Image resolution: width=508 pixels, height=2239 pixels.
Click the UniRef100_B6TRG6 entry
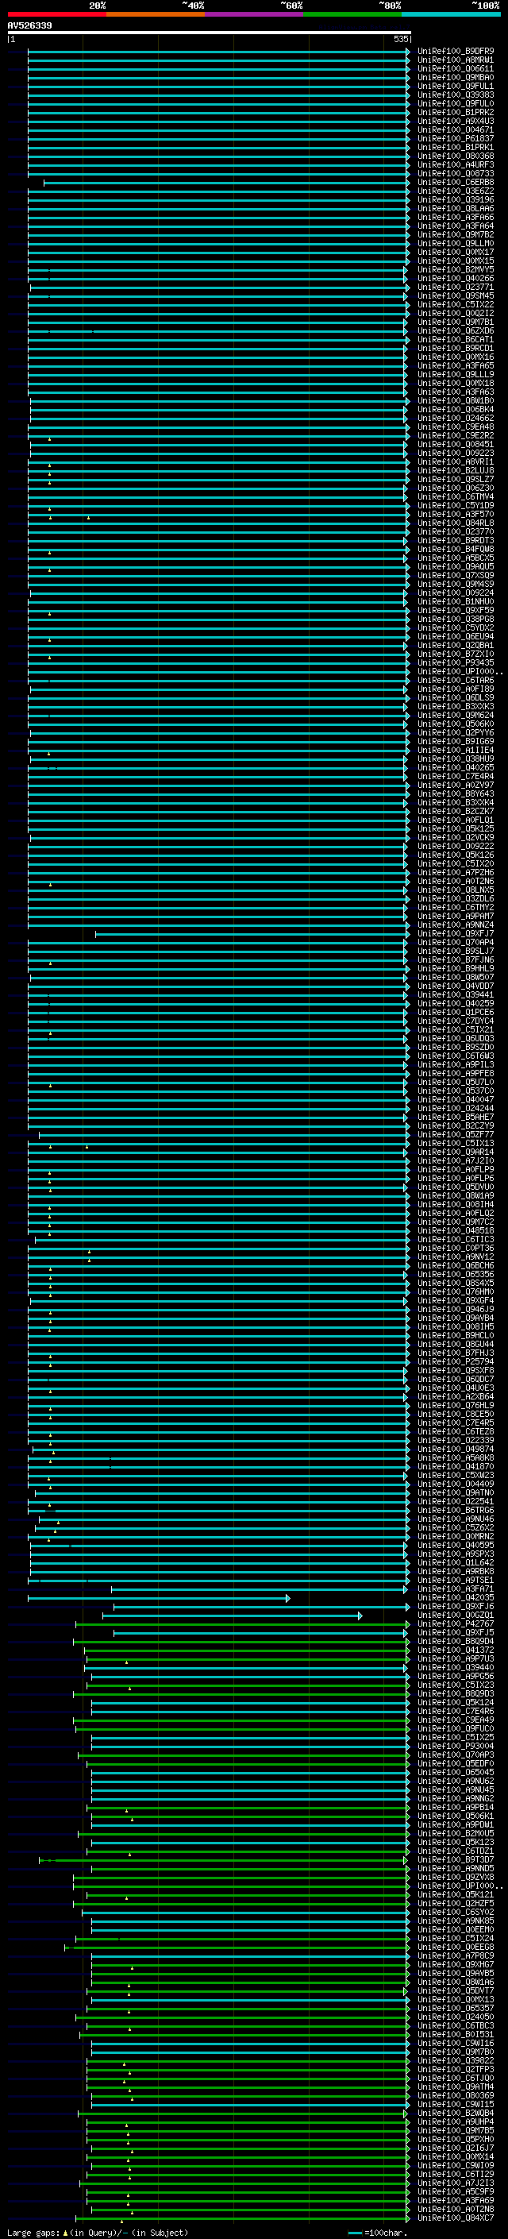pos(455,1511)
